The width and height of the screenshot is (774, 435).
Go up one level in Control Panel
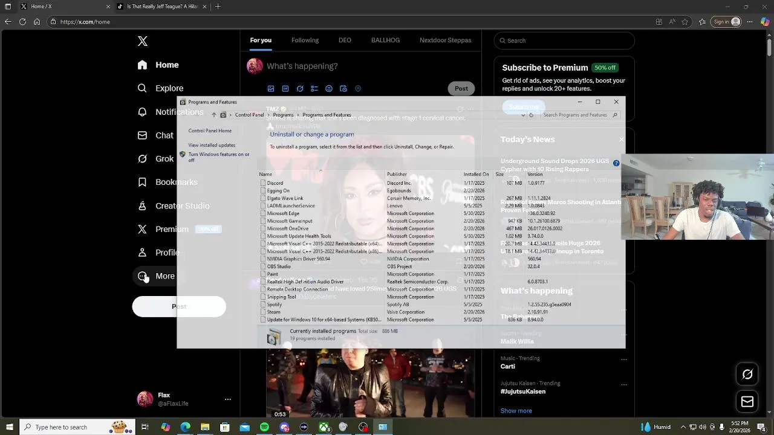(213, 115)
